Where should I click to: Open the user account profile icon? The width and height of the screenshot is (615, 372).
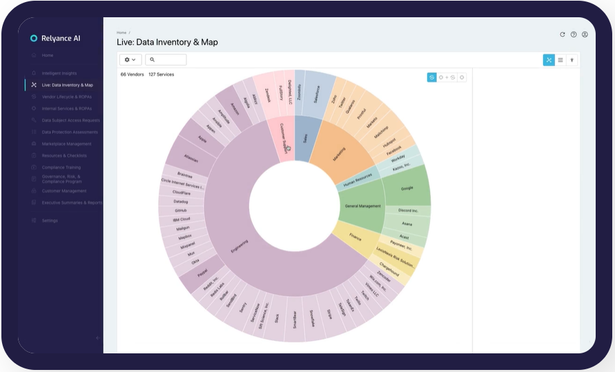[x=585, y=35]
